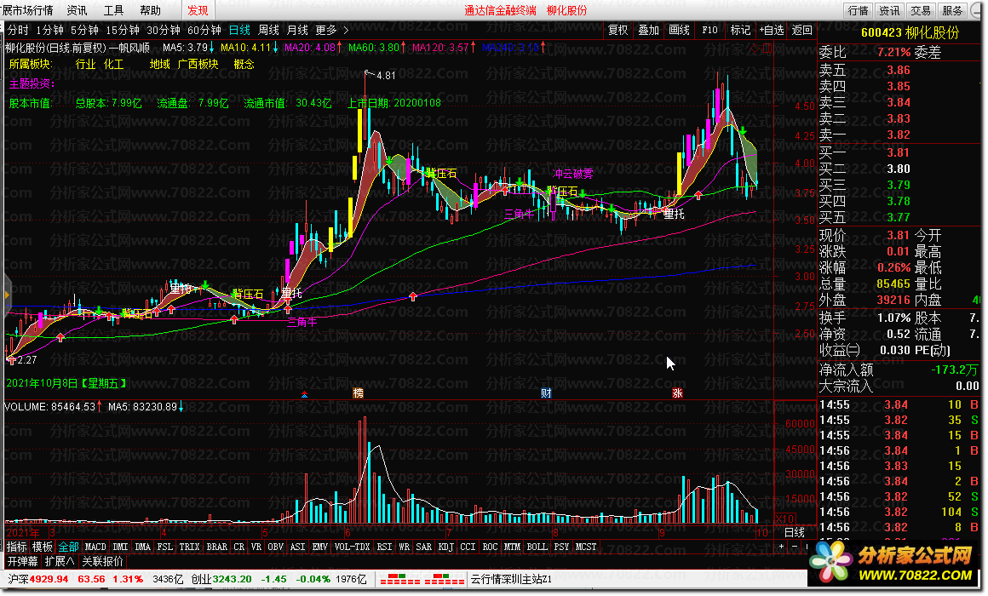Viewport: 988px width, 596px height.
Task: Click the 榜 marker below the chart
Action: tap(359, 393)
